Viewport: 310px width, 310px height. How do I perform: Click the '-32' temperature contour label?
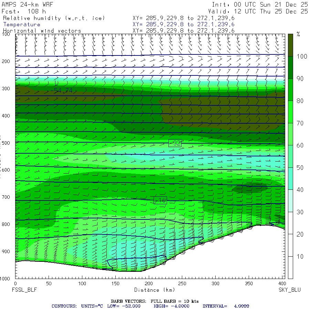pyautogui.click(x=175, y=143)
